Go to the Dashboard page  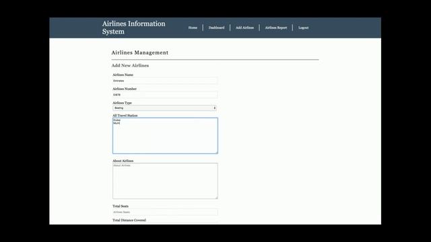[x=216, y=28]
